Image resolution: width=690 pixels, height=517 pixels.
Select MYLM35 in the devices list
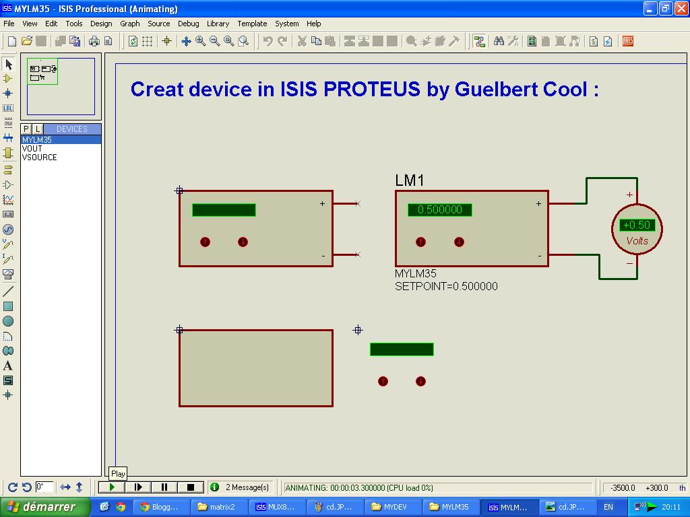pyautogui.click(x=61, y=140)
